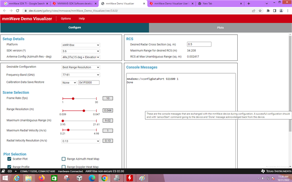The height and width of the screenshot is (182, 292).
Task: Open the Desirable Configuration dropdown
Action: [x=81, y=67]
